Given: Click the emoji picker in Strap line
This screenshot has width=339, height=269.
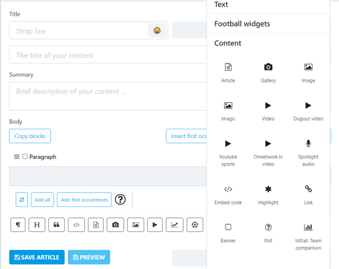Looking at the screenshot, I should point(157,30).
